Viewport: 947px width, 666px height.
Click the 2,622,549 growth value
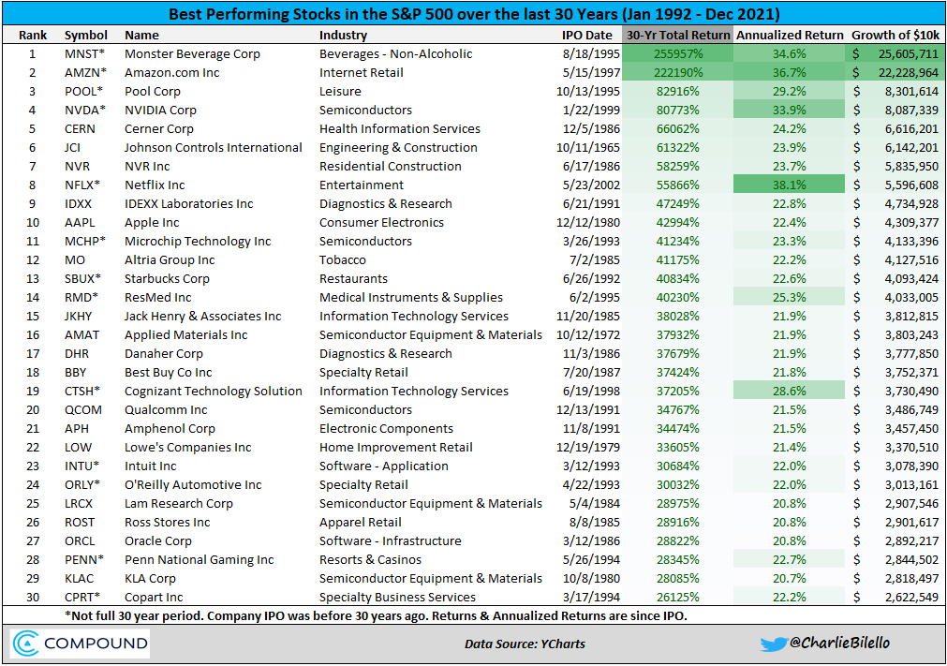(912, 597)
